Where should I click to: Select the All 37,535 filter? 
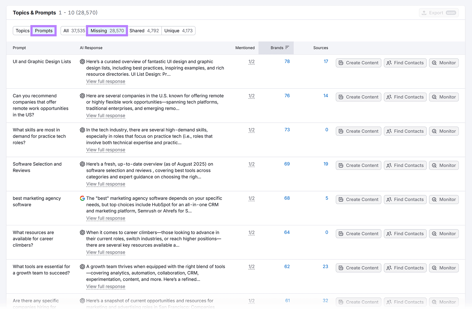[x=73, y=30]
